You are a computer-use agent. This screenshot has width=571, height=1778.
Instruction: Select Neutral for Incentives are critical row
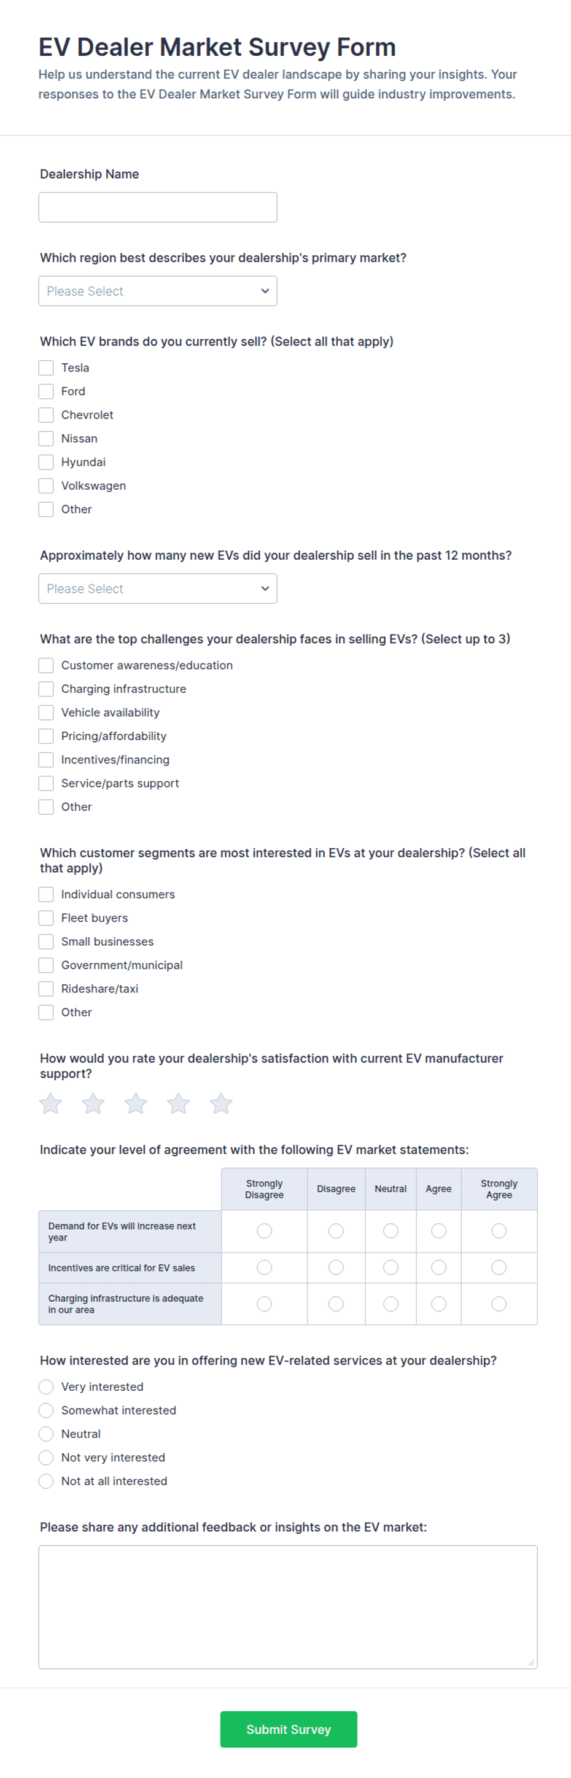390,1267
